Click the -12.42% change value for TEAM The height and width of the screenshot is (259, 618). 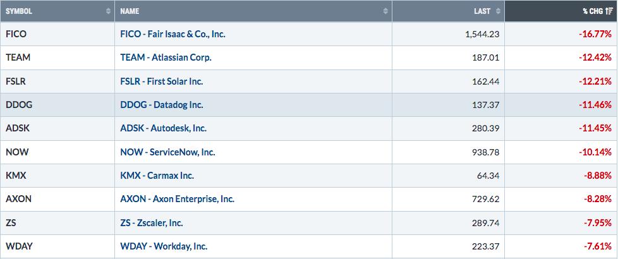point(595,58)
